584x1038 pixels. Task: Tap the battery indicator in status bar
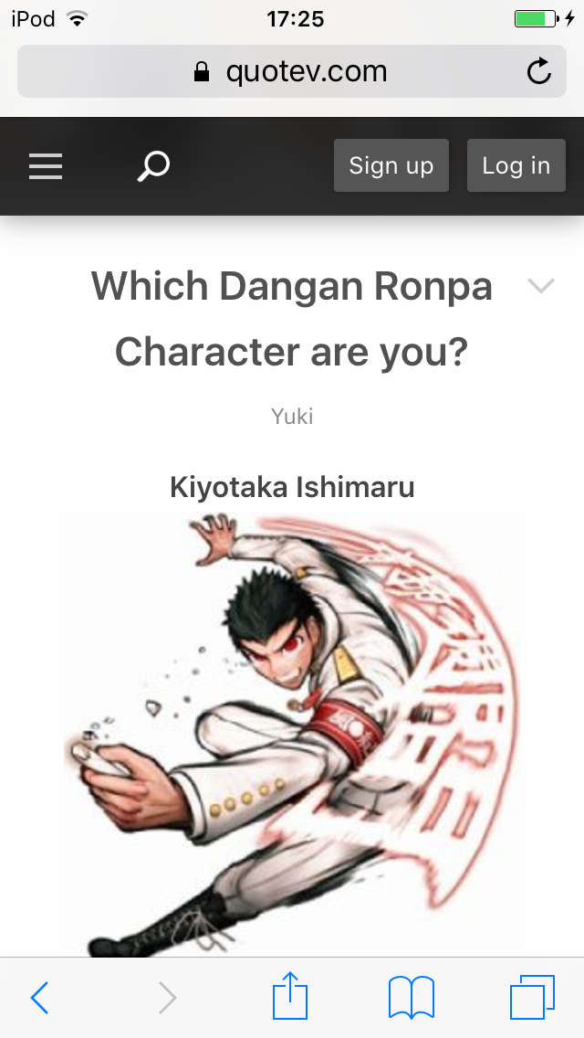coord(537,19)
